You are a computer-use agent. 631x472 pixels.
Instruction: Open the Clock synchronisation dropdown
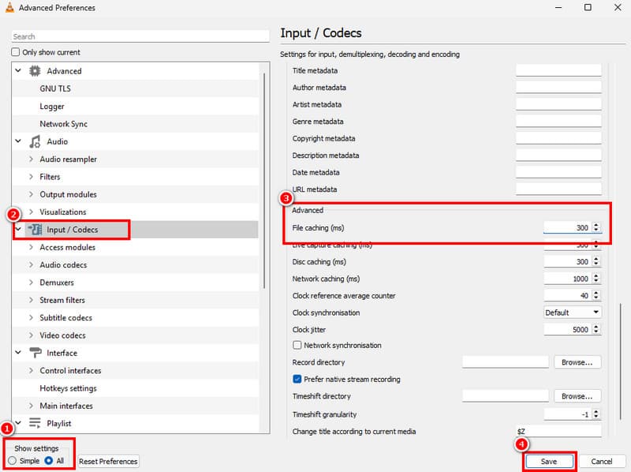571,312
